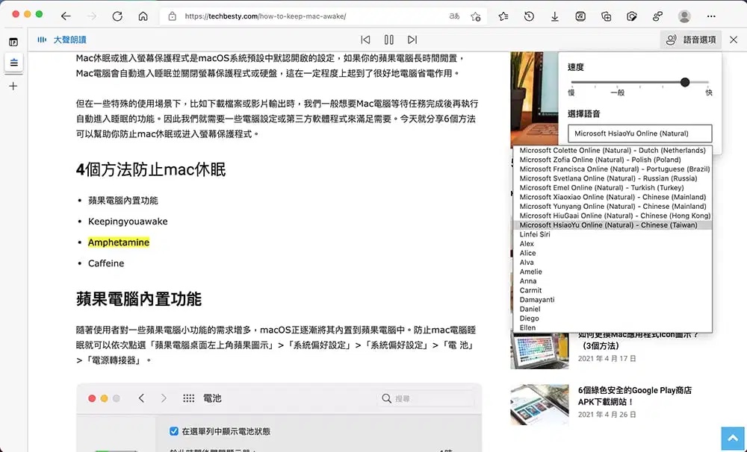The width and height of the screenshot is (747, 452).
Task: Go back to the previous page
Action: (66, 16)
